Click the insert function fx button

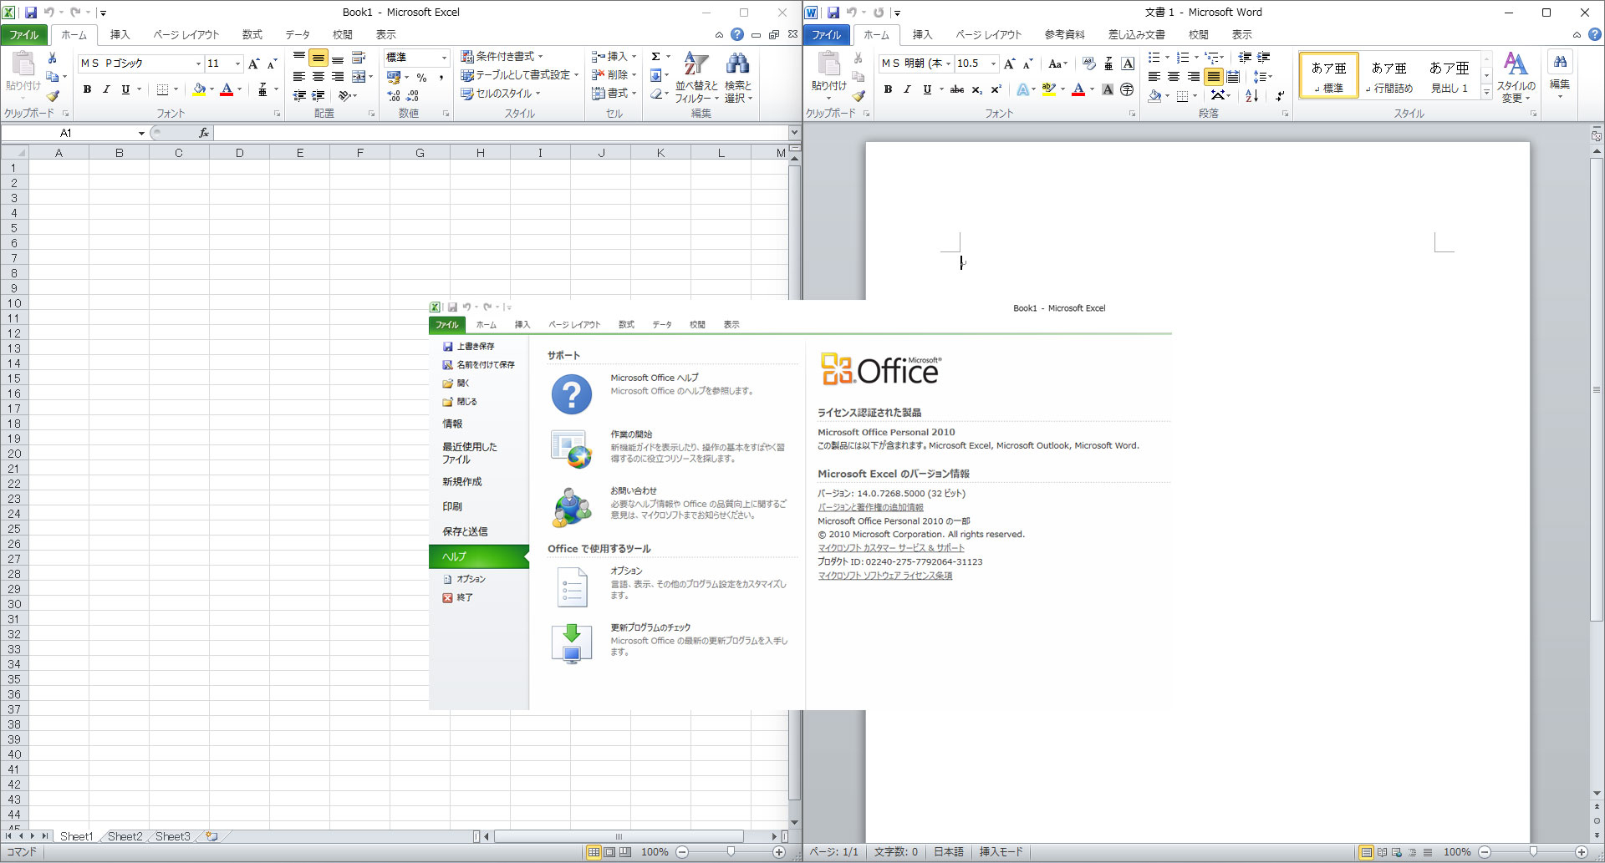[x=203, y=133]
